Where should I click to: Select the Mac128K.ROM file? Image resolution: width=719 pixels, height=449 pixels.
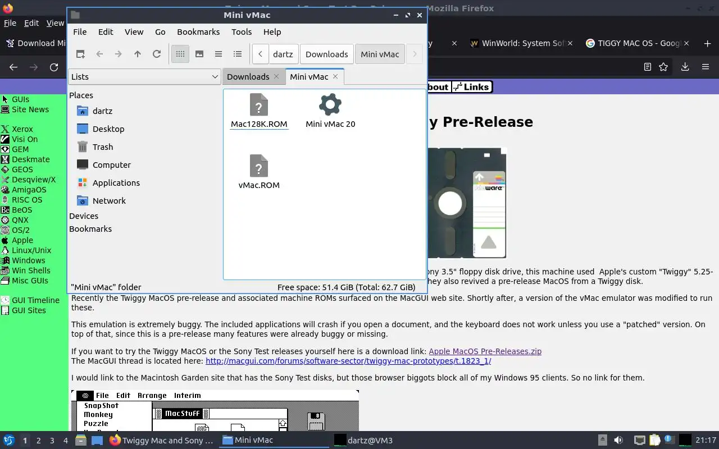[x=259, y=111]
